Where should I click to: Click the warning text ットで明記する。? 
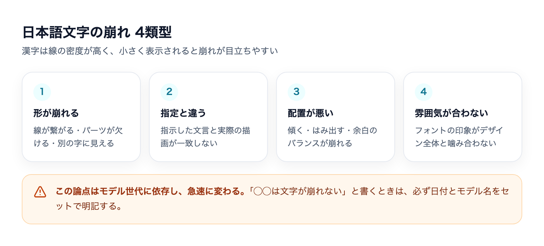(89, 206)
